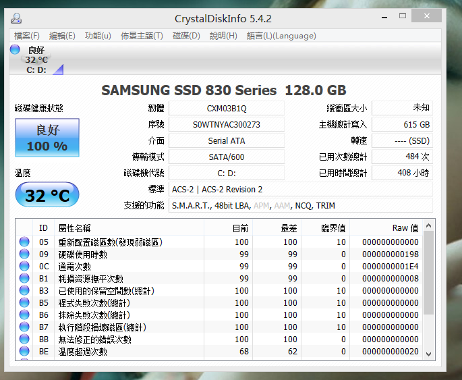Click the raw value 0000000001E4

pyautogui.click(x=391, y=266)
